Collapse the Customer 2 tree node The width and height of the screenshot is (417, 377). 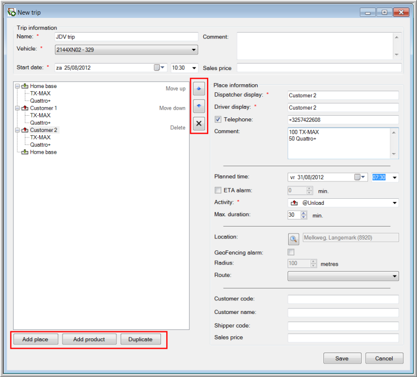(17, 130)
